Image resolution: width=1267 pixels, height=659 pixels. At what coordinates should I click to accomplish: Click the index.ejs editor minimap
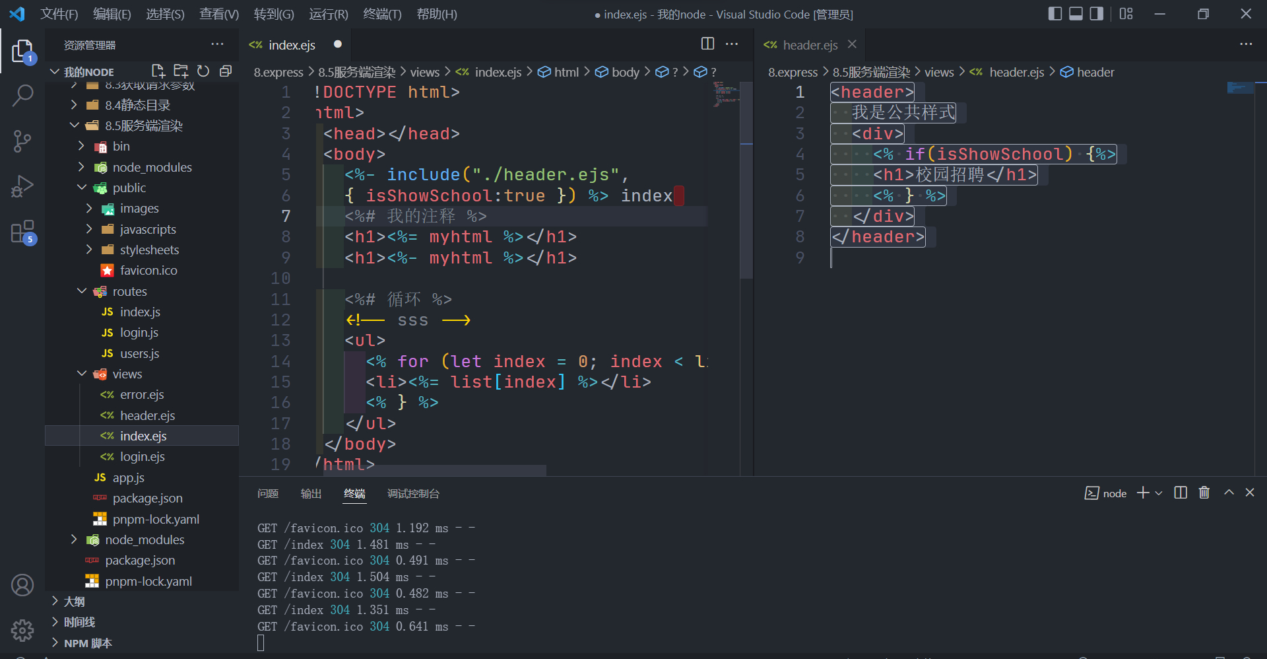(x=726, y=94)
